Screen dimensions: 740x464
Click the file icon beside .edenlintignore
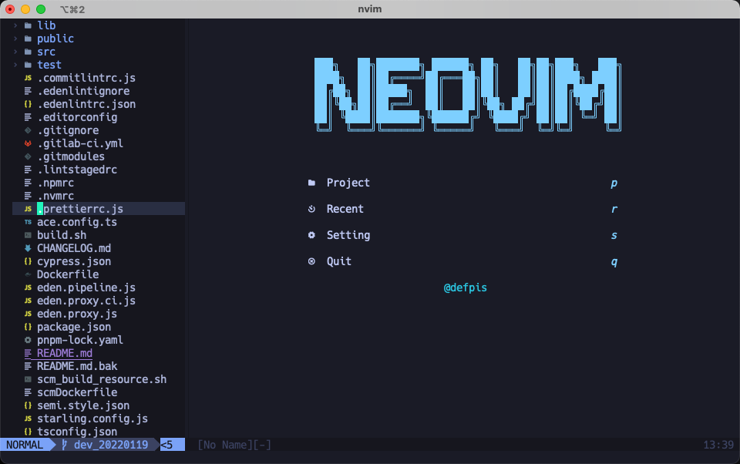28,91
